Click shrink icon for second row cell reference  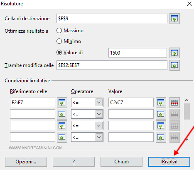[62, 114]
